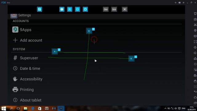Click the pin icon in Nox title bar

[175, 3]
